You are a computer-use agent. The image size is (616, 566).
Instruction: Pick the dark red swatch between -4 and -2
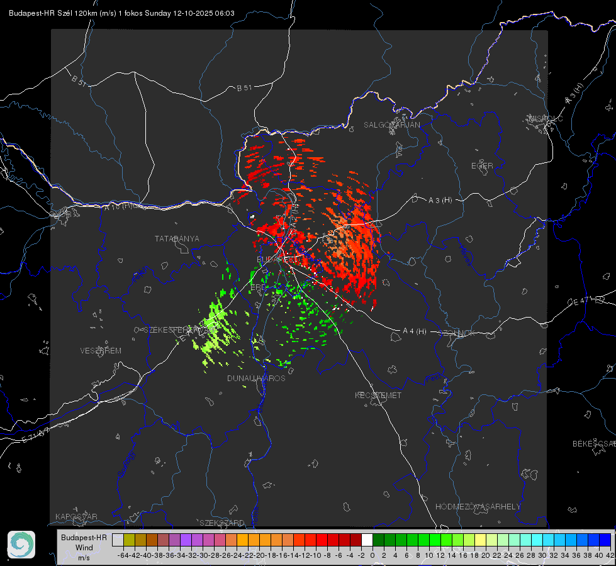pos(356,540)
